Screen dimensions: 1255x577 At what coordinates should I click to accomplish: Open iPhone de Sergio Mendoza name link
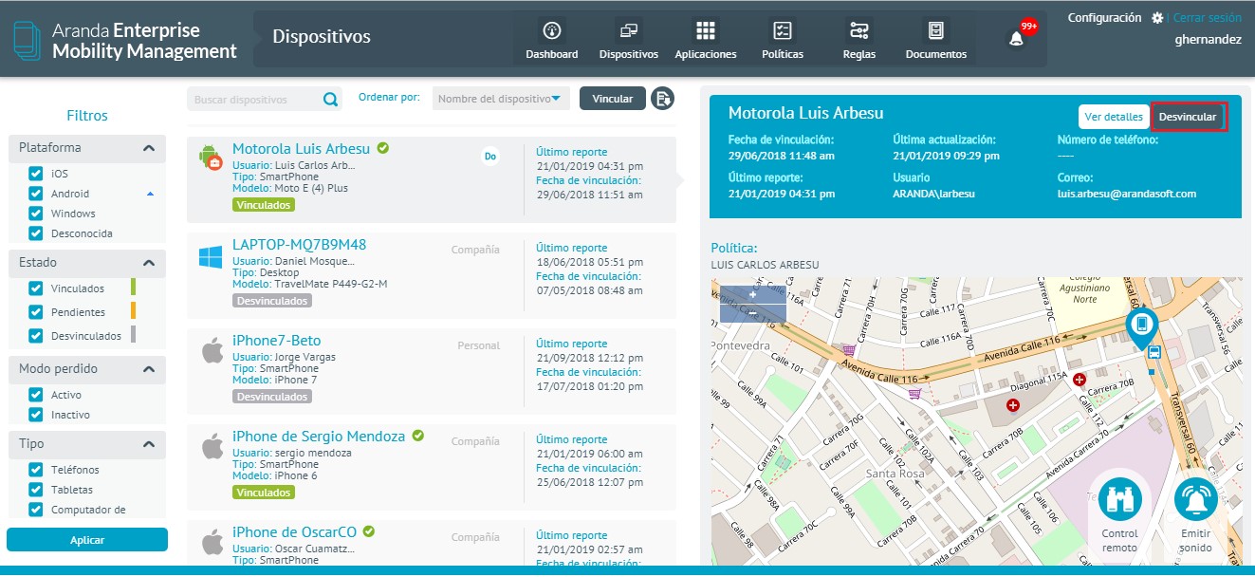(319, 437)
